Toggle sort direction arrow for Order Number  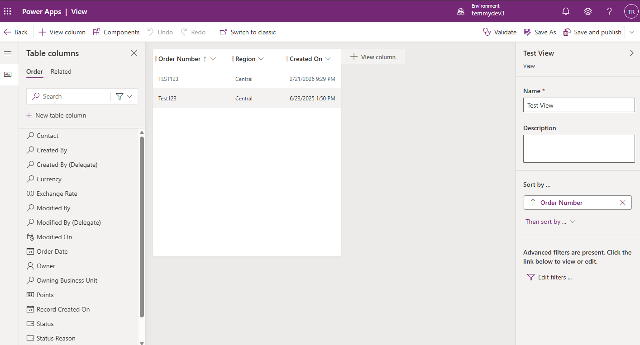coord(533,203)
